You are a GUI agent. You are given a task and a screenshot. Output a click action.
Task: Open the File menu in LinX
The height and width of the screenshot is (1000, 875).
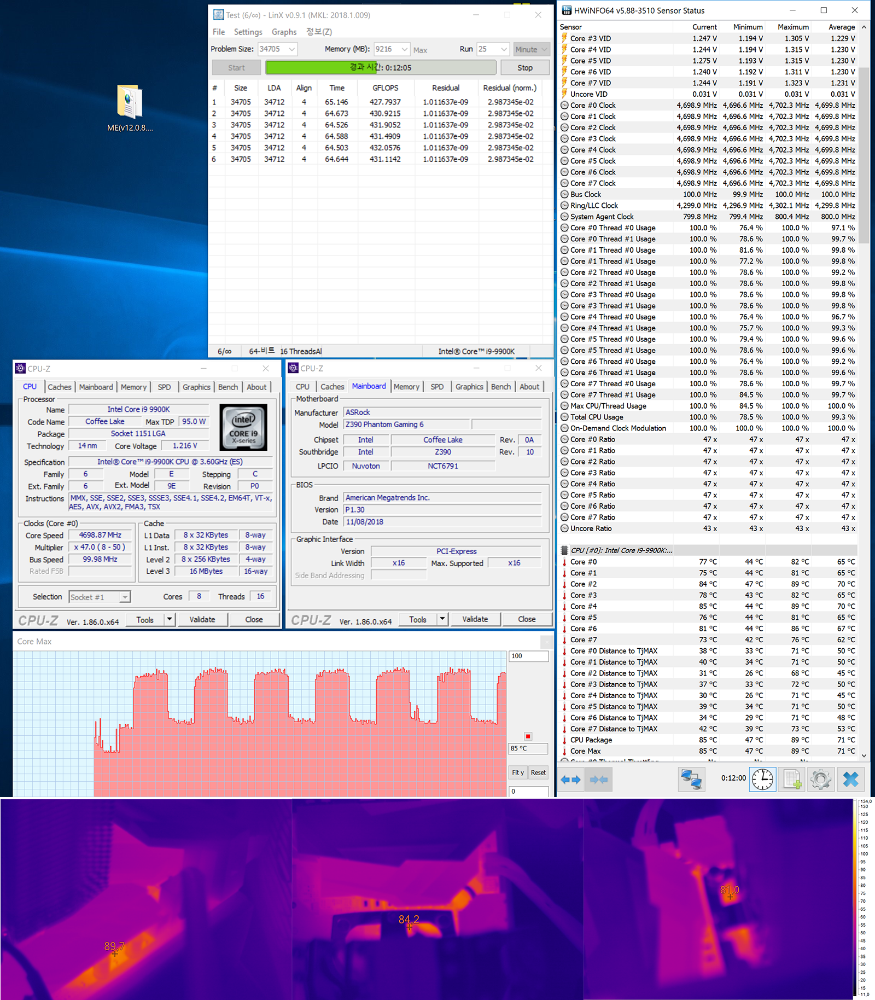(x=219, y=32)
